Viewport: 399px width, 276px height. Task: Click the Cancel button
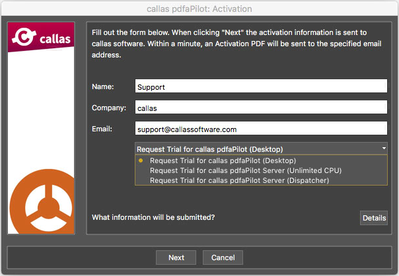click(223, 258)
